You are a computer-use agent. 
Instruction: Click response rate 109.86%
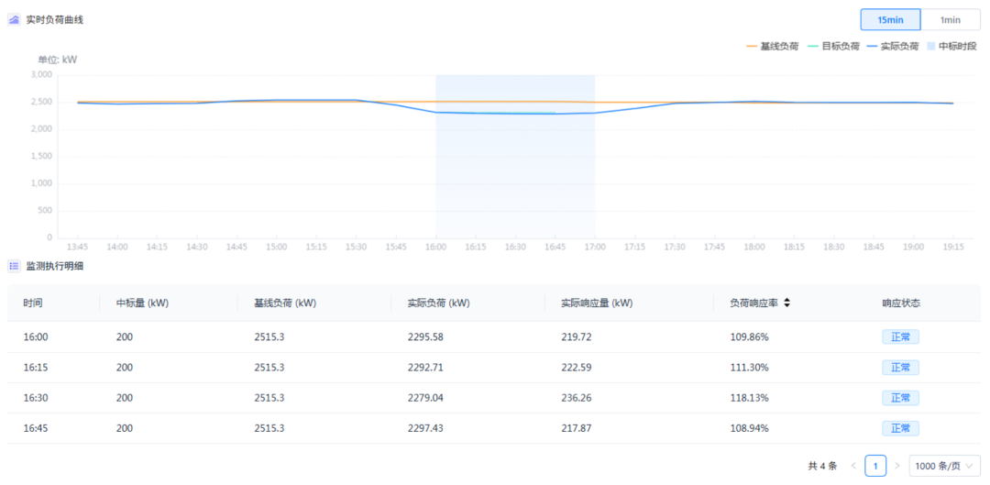(x=750, y=337)
